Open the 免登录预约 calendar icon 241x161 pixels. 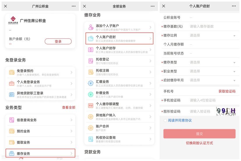click(x=12, y=72)
